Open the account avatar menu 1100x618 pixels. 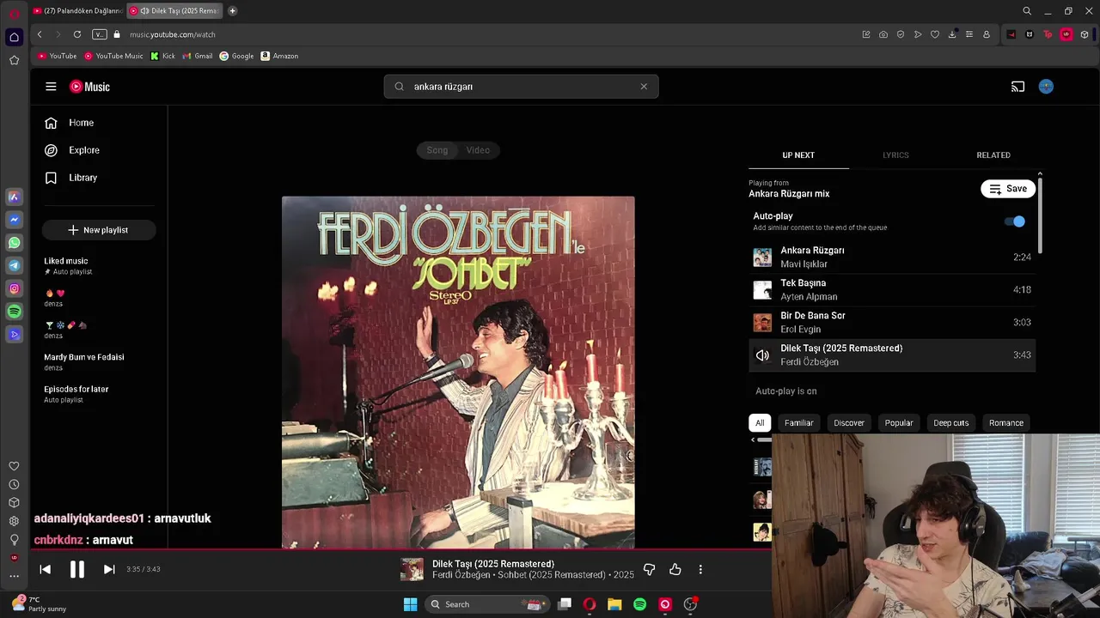1046,87
